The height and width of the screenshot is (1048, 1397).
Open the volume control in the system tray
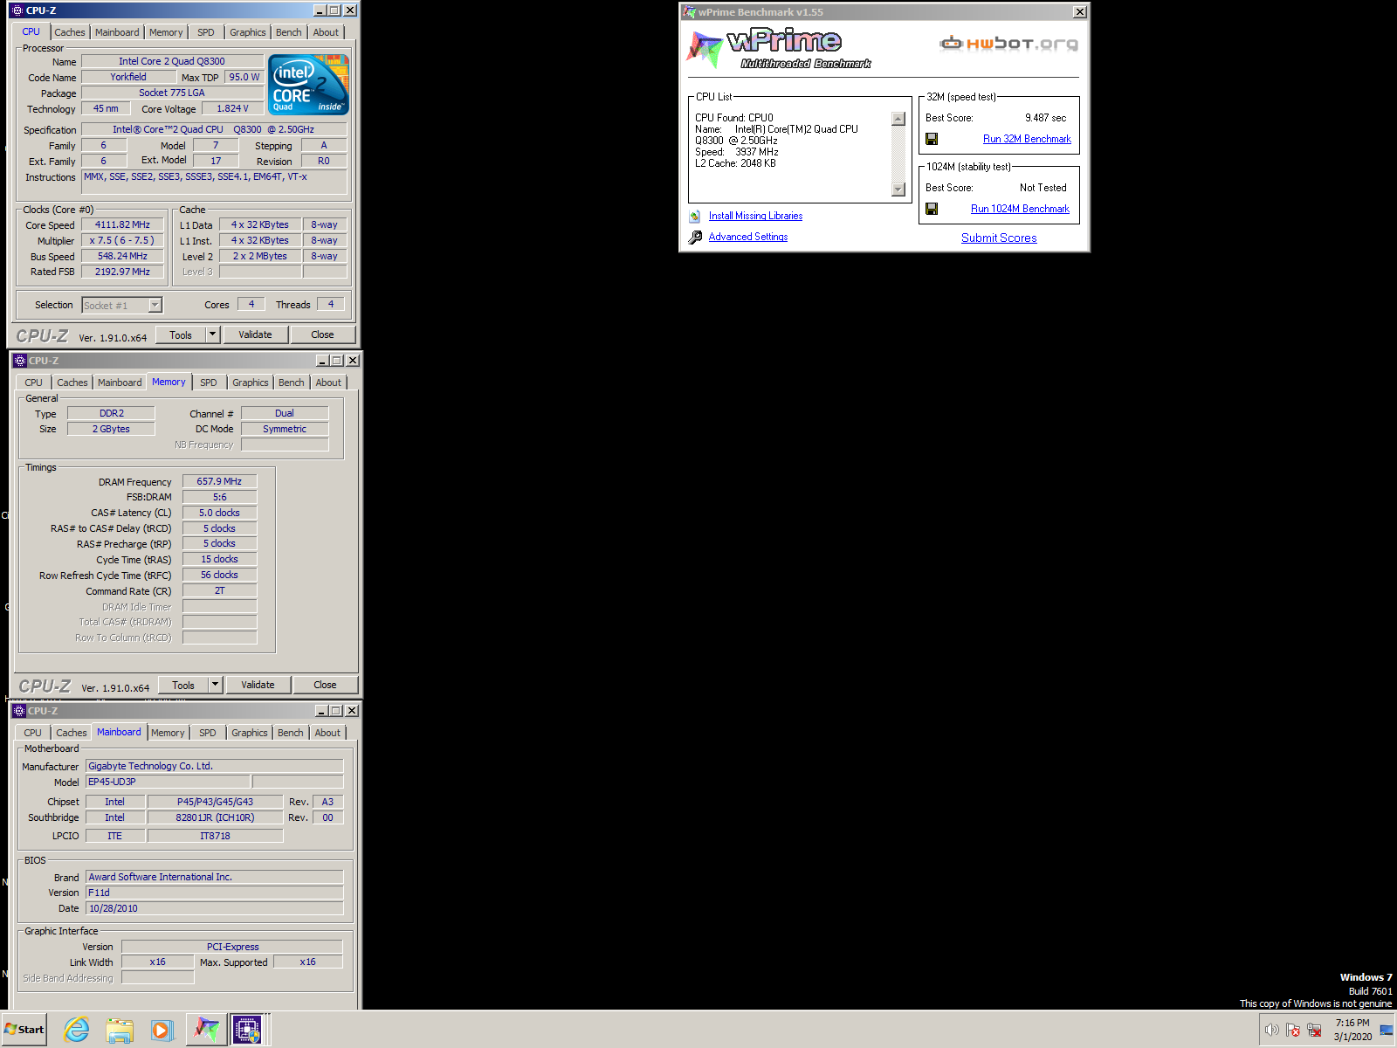[1271, 1030]
